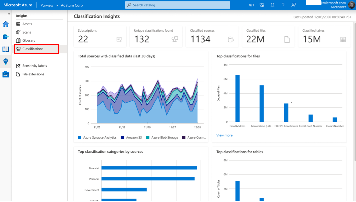Open notifications via the bell icon
The image size is (356, 202).
point(272,5)
